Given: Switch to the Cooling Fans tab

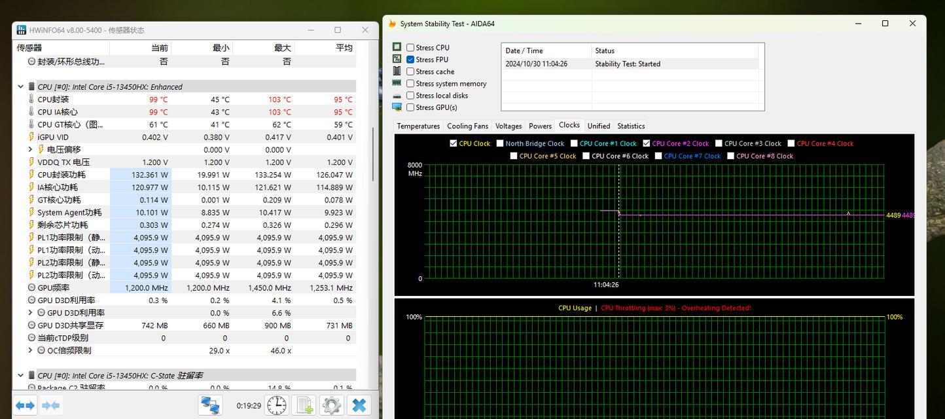Looking at the screenshot, I should (467, 126).
